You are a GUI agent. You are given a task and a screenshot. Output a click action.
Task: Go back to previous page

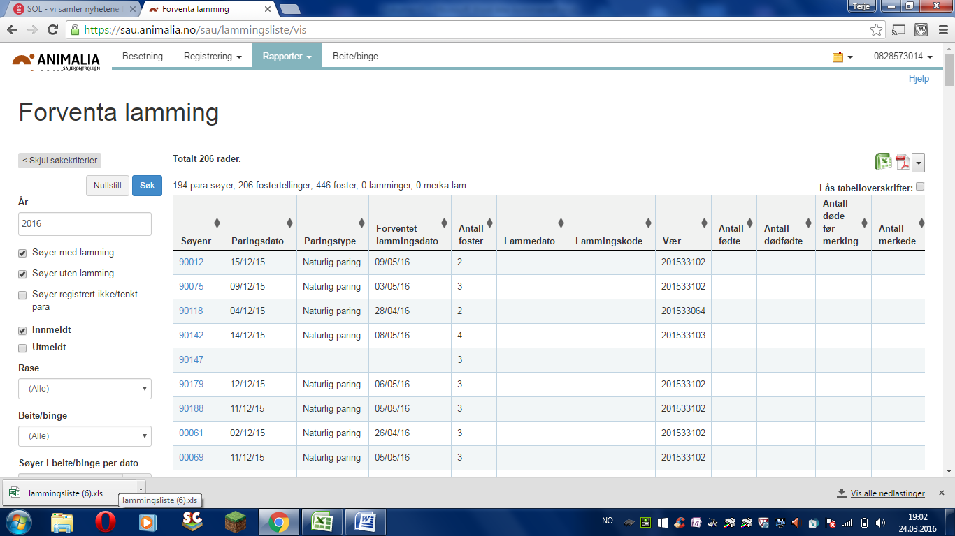[12, 30]
